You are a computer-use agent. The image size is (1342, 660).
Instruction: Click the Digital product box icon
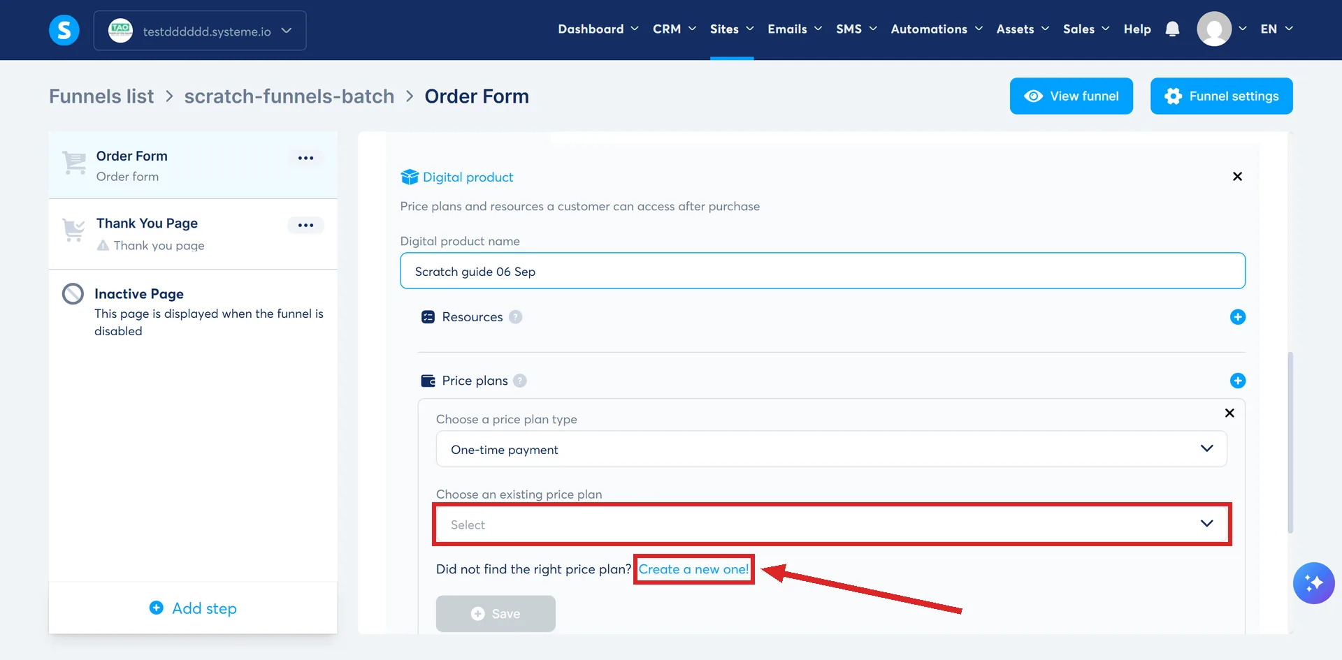[410, 177]
